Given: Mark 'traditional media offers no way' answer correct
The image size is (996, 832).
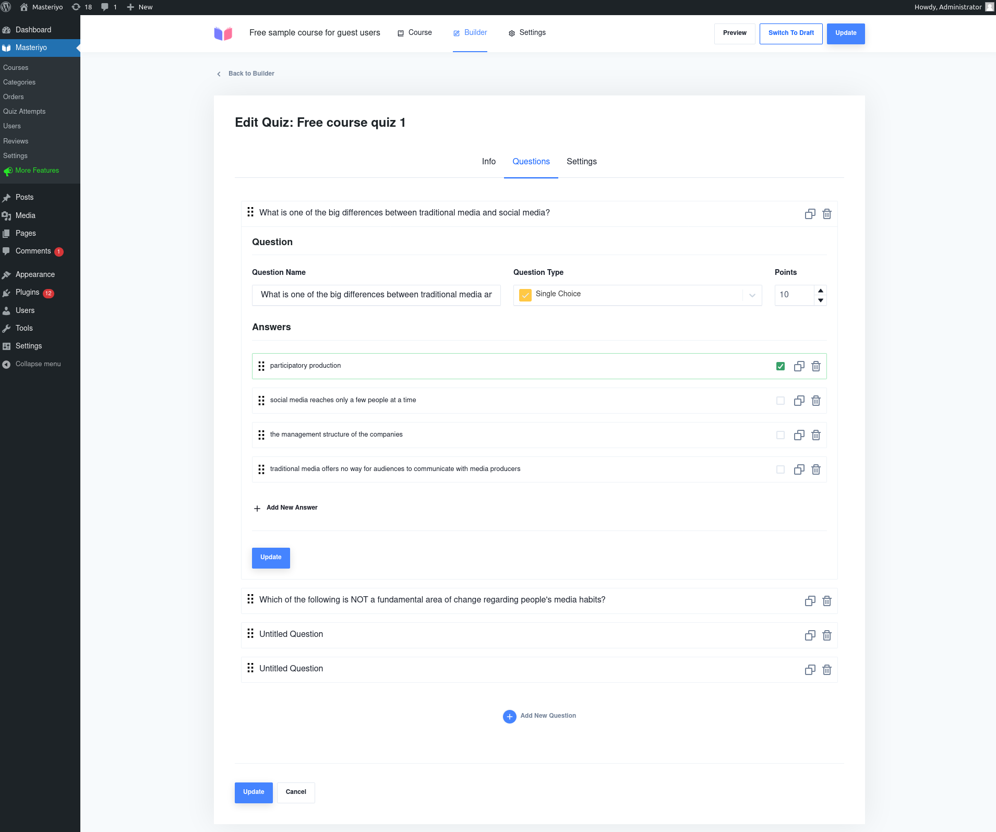Looking at the screenshot, I should tap(781, 469).
